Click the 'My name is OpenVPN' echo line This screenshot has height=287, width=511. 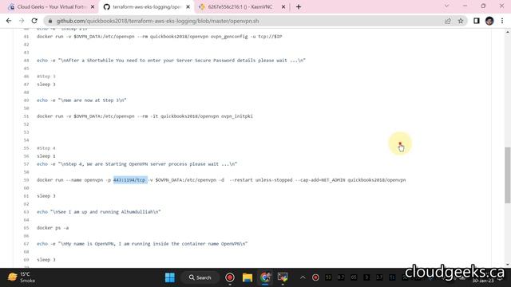[142, 244]
